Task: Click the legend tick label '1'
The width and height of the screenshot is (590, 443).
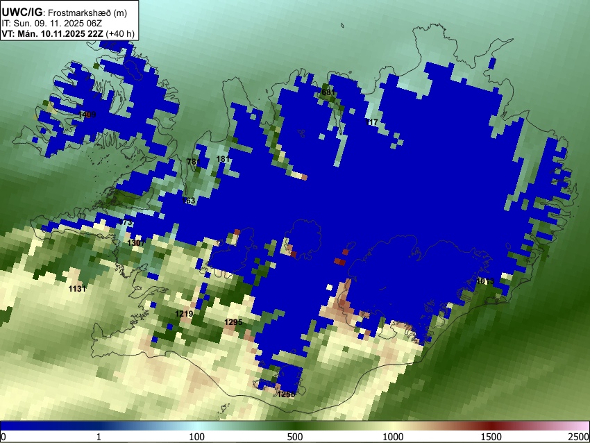Action: point(99,437)
